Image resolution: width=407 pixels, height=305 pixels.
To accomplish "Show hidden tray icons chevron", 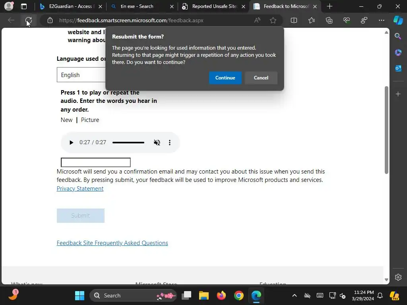I will (x=295, y=295).
